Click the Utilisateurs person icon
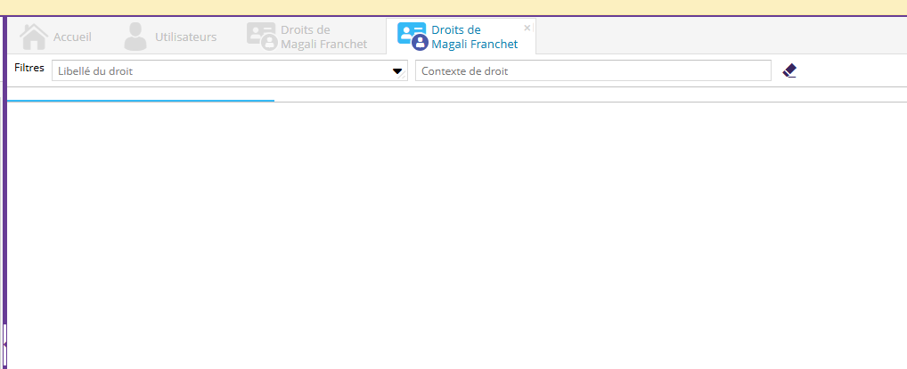Screen dimensions: 907x369 coord(135,37)
